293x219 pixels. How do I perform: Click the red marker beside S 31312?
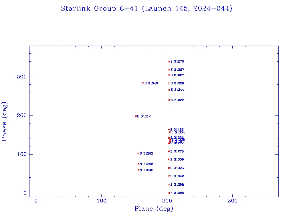[x=136, y=116]
